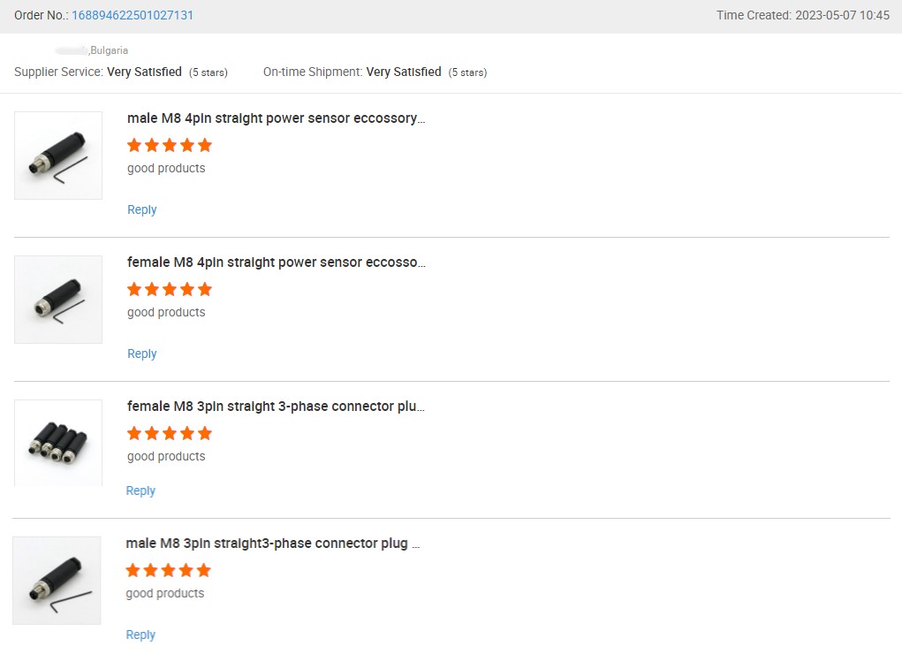The image size is (902, 654).
Task: Open male M8 4pin straight power sensor title
Action: tap(276, 118)
